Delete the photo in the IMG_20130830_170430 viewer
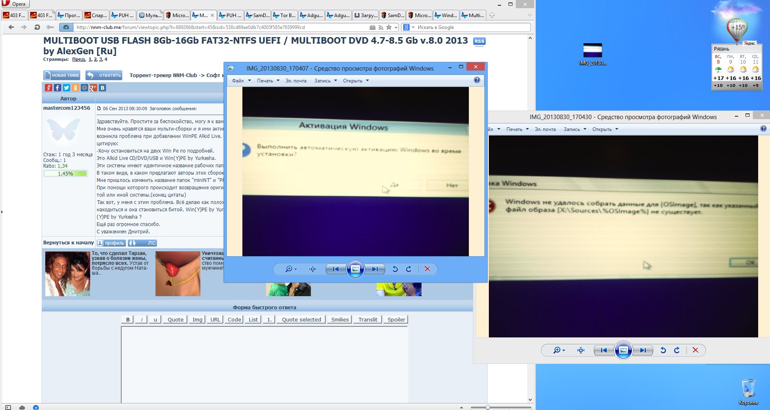770x410 pixels. tap(695, 350)
